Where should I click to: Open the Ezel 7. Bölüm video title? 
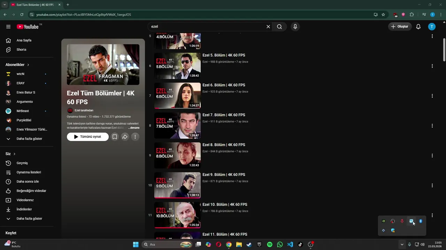point(224,115)
